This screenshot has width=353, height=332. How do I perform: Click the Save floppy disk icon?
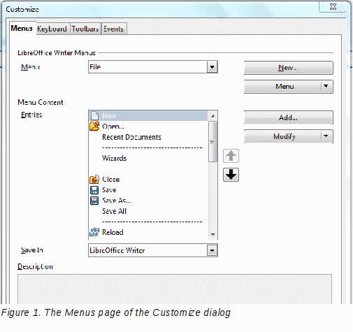(94, 190)
